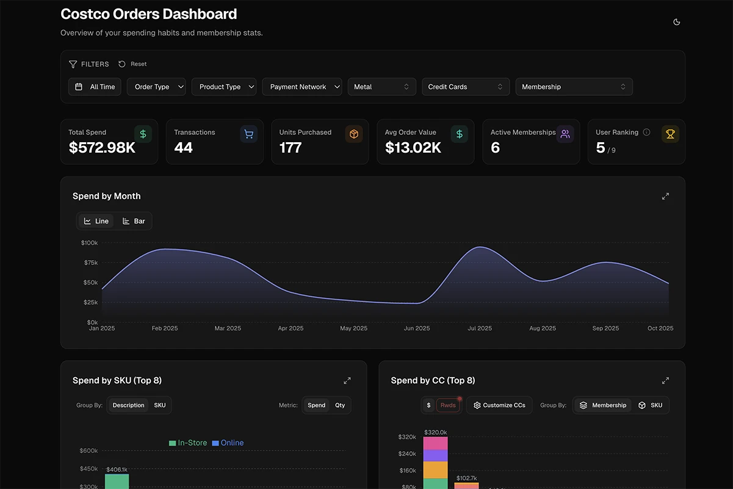Viewport: 733px width, 489px height.
Task: Group Spend by CC by SKU
Action: [x=651, y=405]
